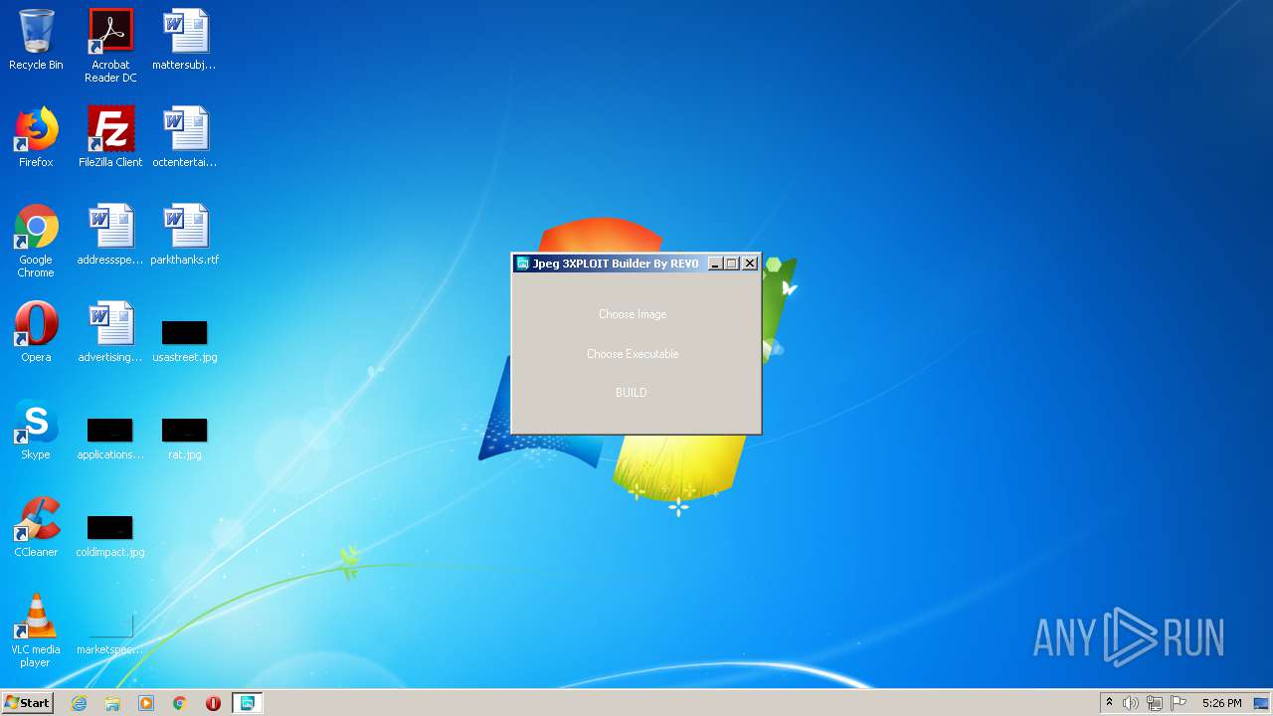The width and height of the screenshot is (1273, 716).
Task: Select the advertising Word document icon
Action: click(x=110, y=332)
